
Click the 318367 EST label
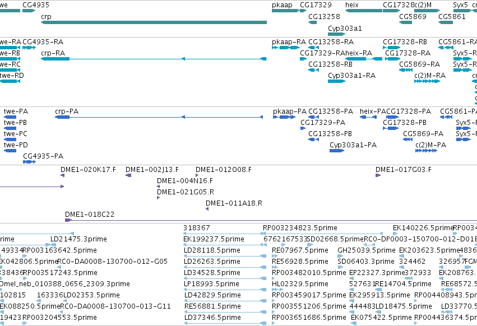197,228
